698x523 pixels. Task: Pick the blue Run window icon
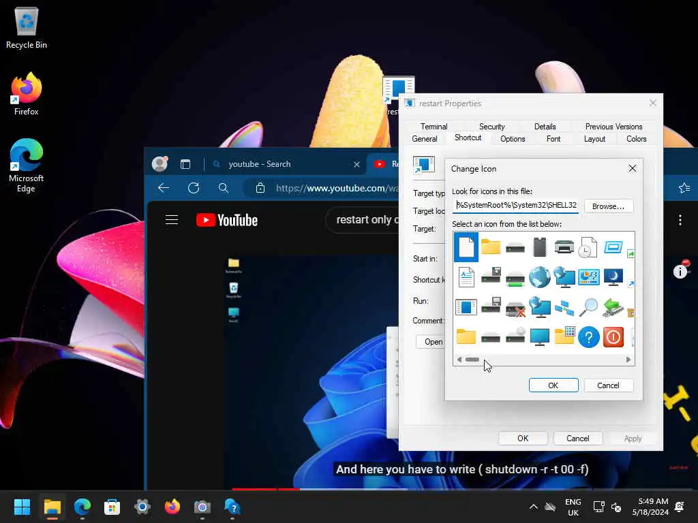613,247
